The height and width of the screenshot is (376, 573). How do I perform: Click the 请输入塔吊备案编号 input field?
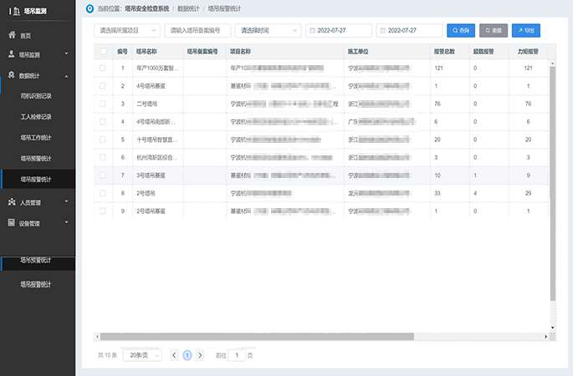(x=197, y=30)
